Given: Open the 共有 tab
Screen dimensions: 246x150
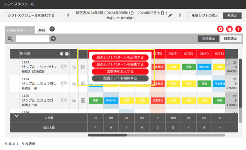Looking at the screenshot, I should tap(42, 30).
